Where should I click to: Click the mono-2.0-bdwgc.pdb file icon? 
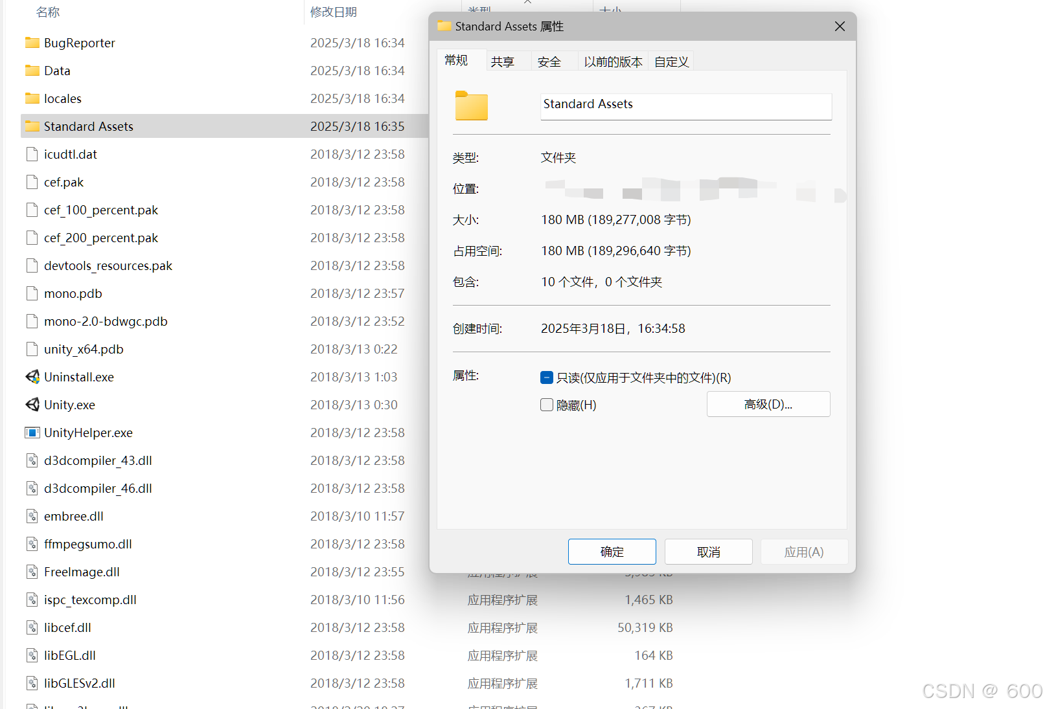pyautogui.click(x=32, y=321)
